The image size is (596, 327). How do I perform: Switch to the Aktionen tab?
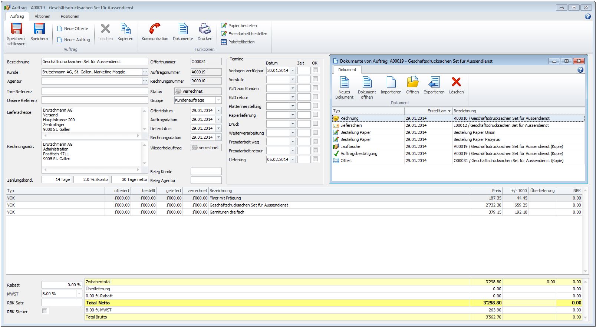pyautogui.click(x=42, y=16)
